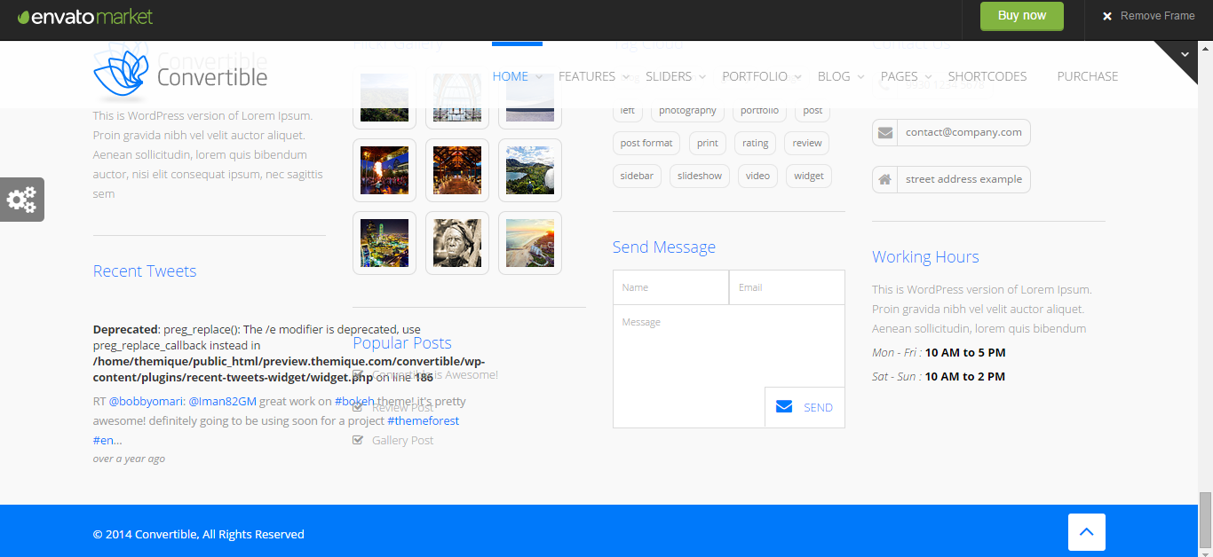Select the 'post' tag
1213x557 pixels.
[x=813, y=110]
